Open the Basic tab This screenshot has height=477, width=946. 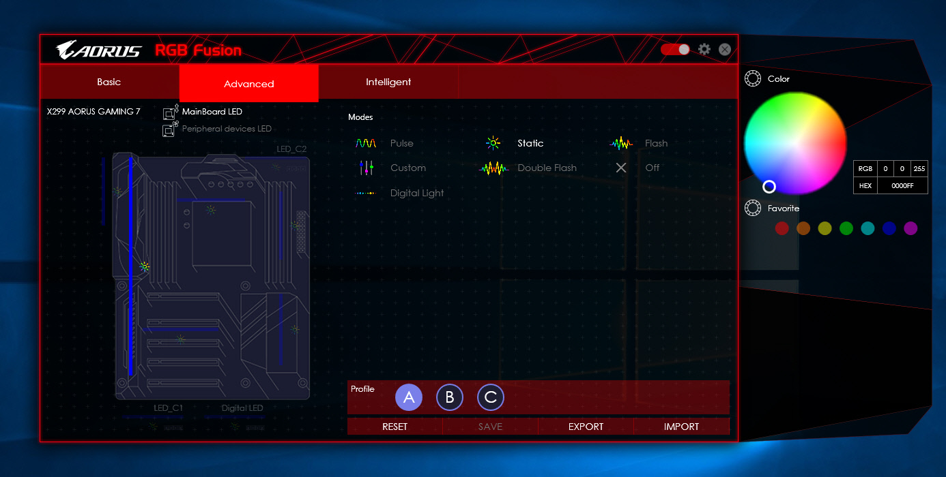point(109,82)
